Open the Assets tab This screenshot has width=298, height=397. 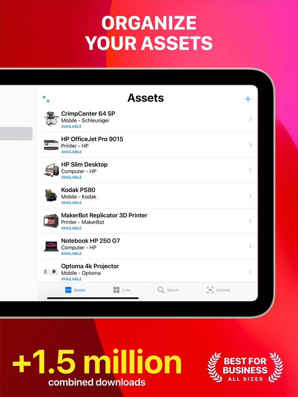75,290
